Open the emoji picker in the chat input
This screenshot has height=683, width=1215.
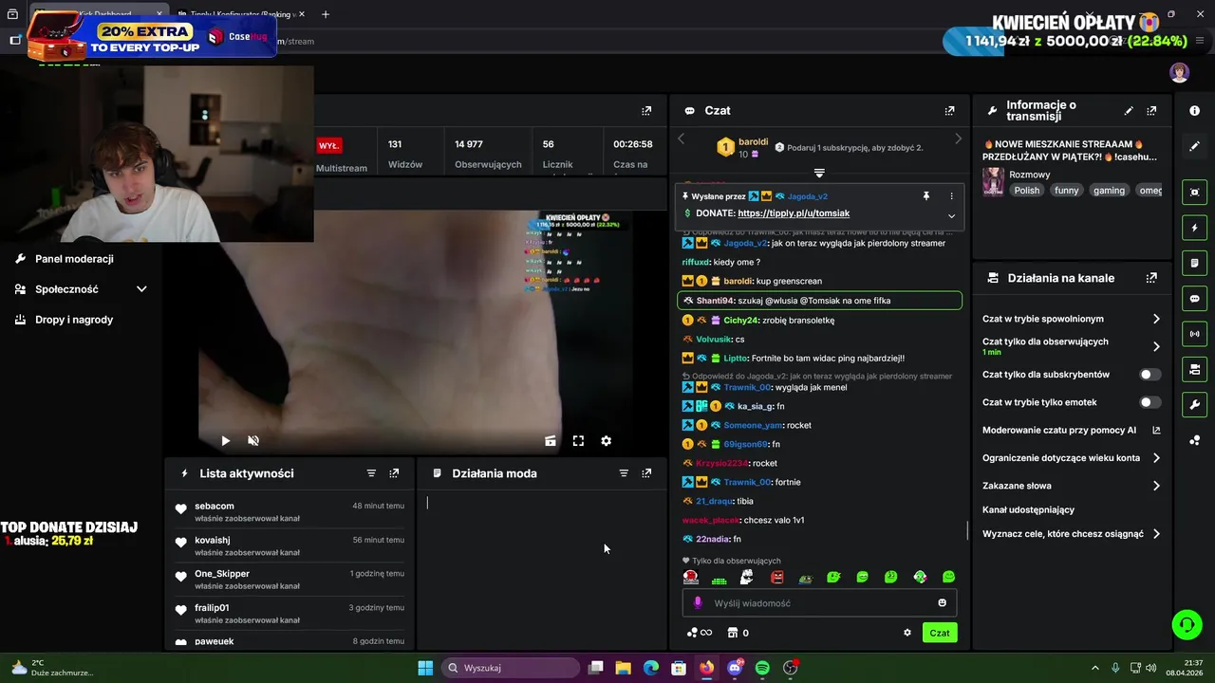942,603
